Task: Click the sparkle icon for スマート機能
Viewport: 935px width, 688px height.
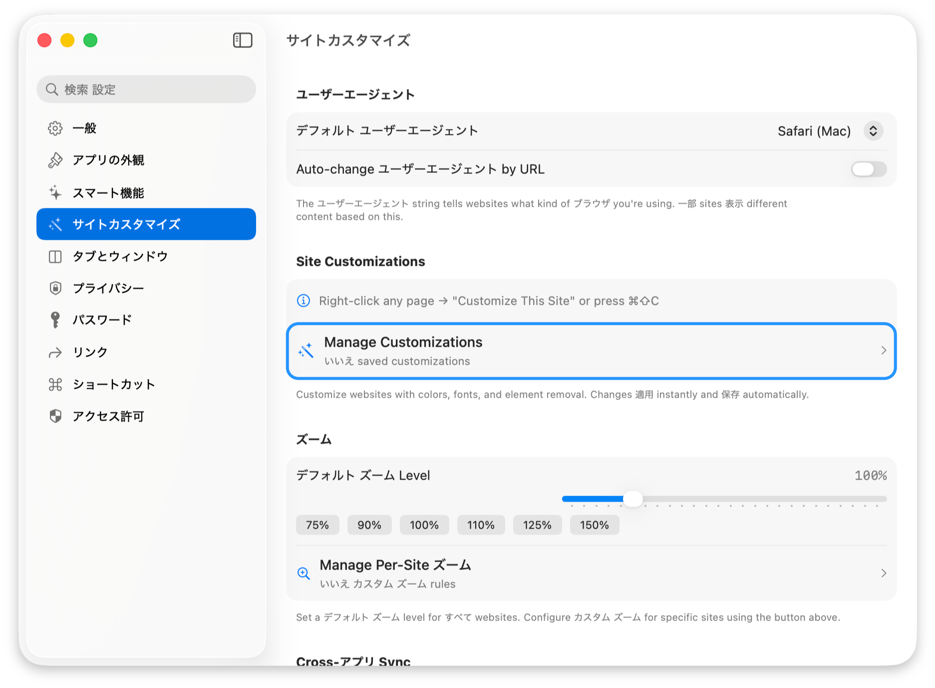Action: (55, 193)
